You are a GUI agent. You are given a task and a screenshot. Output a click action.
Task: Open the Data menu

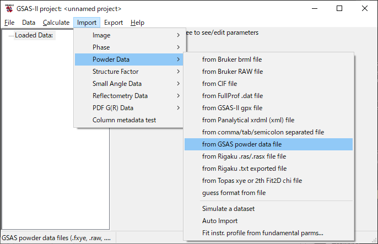click(x=29, y=23)
